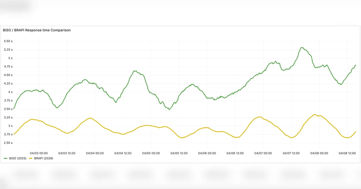361x189 pixels.
Task: Click the 2.50 s y-axis label
Action: 8,143
